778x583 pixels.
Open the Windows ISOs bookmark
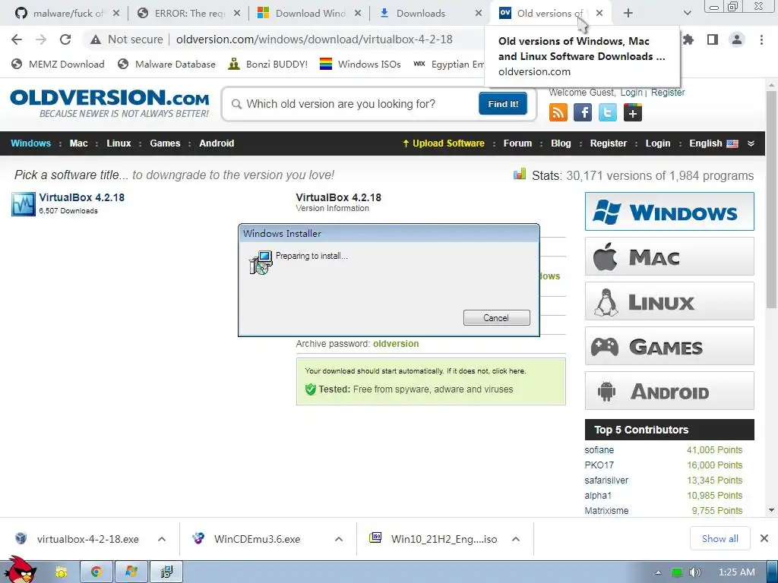[x=360, y=64]
